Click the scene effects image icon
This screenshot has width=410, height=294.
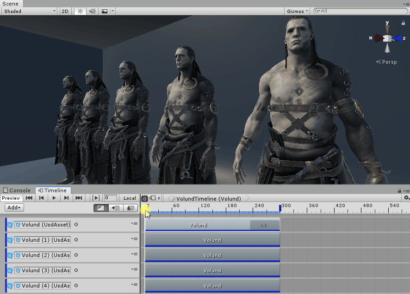[x=105, y=11]
